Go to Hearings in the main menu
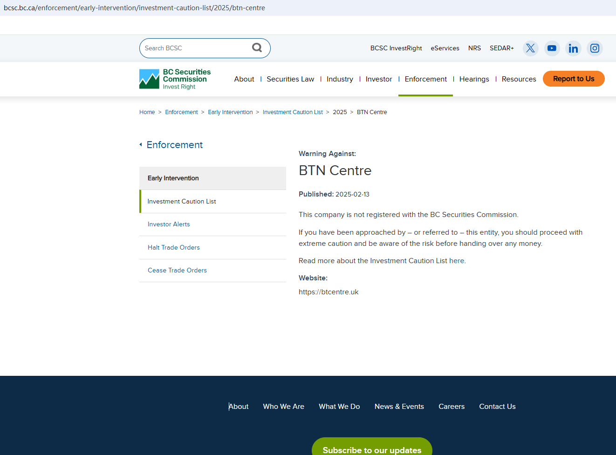The width and height of the screenshot is (616, 455). 474,79
